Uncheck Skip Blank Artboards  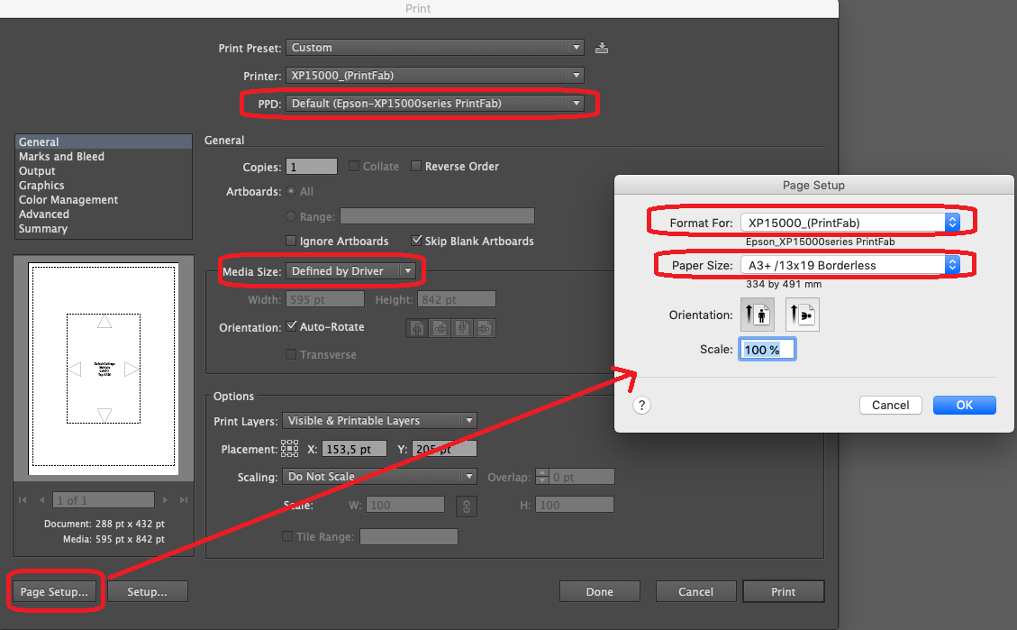click(417, 241)
